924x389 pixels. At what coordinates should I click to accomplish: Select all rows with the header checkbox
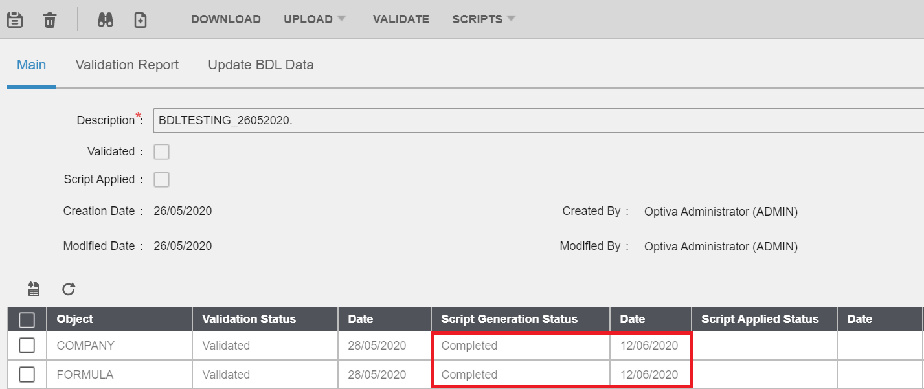[27, 318]
